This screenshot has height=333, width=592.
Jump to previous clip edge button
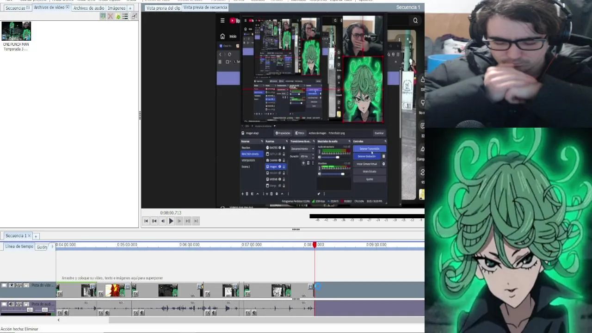pos(154,221)
